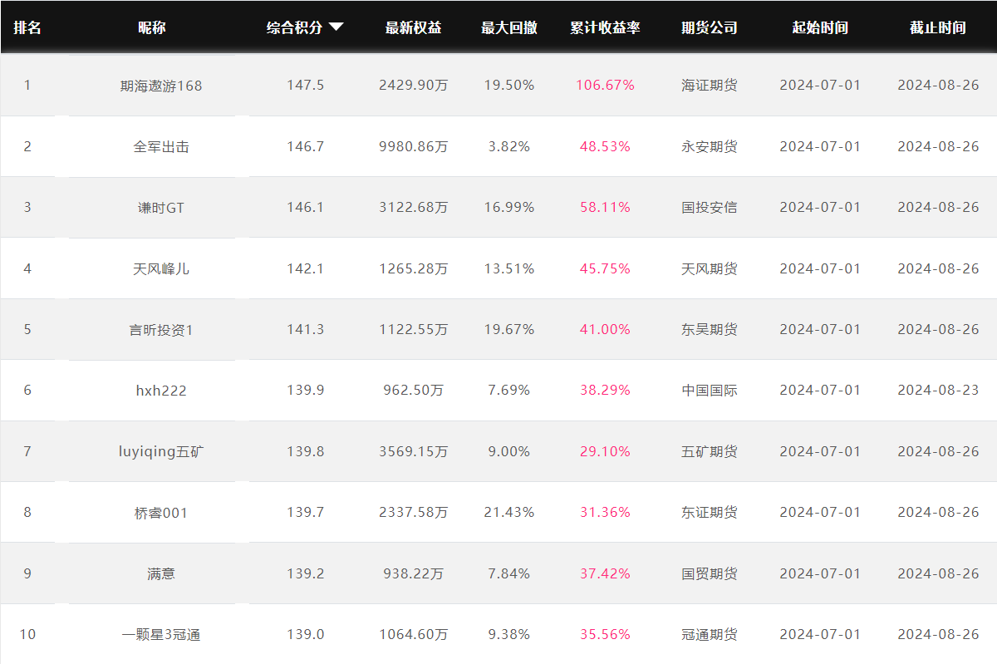Select cumulative return 35.56%
The width and height of the screenshot is (997, 664).
pos(605,634)
